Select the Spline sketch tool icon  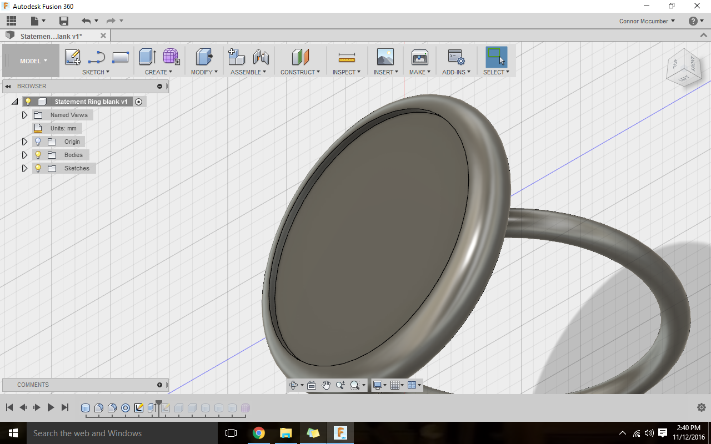tap(96, 57)
